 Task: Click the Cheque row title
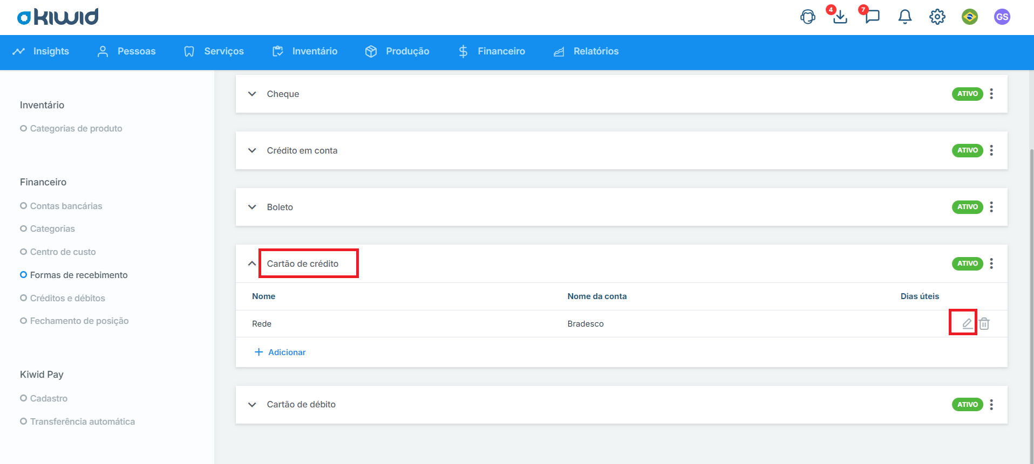(x=283, y=94)
